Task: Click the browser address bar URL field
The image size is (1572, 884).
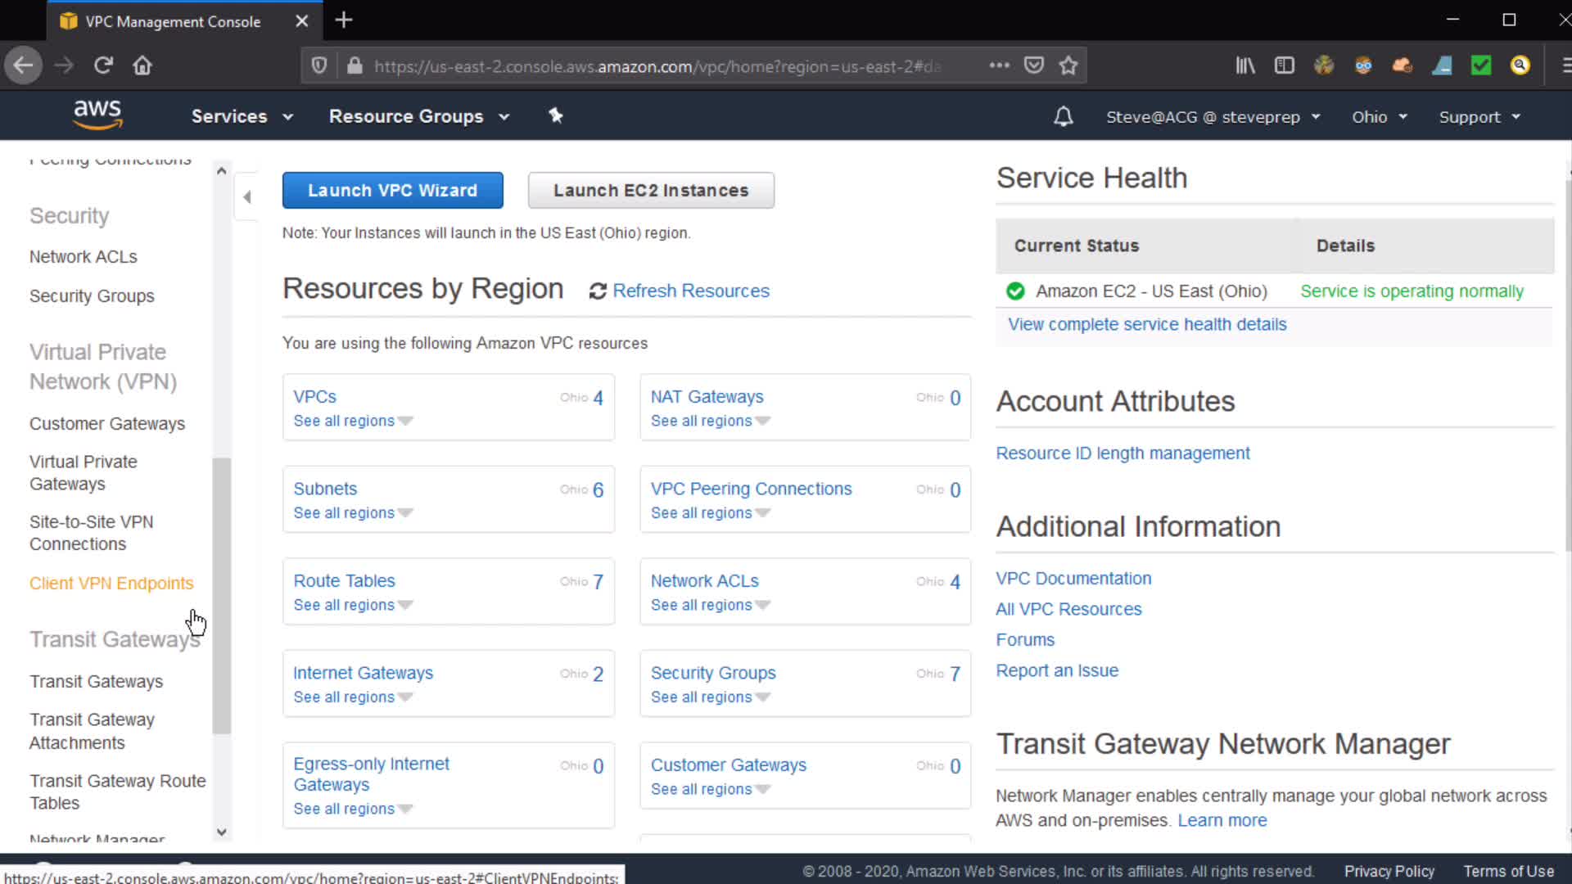Action: tap(655, 66)
